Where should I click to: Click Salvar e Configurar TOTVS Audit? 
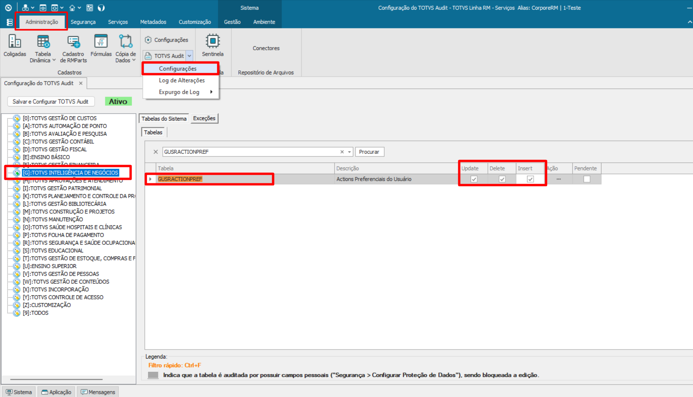51,101
